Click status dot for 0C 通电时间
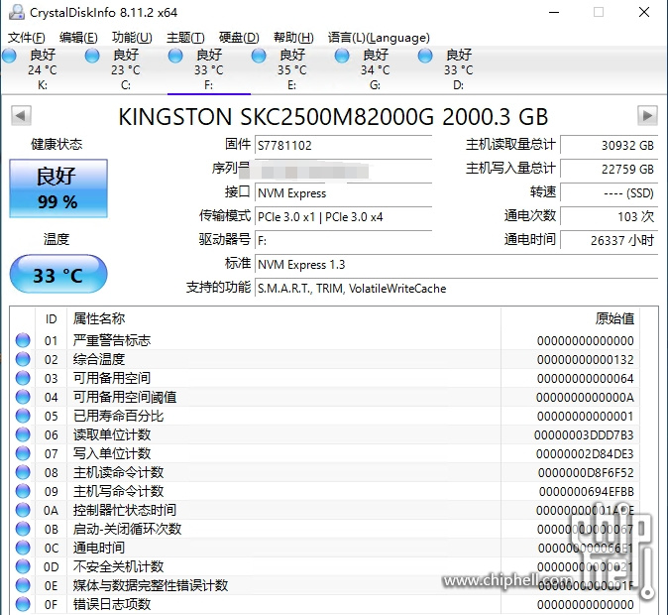Screen dimensions: 668x615 (x=23, y=548)
